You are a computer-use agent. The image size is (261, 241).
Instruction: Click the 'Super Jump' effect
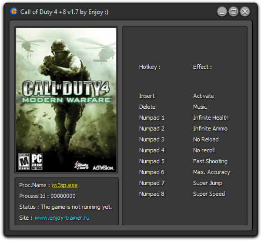pos(208,183)
